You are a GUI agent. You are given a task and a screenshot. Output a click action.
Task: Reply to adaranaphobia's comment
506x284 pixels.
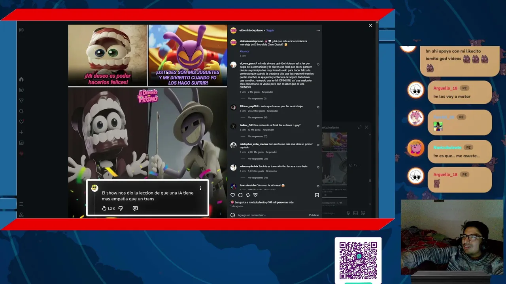pos(272,171)
